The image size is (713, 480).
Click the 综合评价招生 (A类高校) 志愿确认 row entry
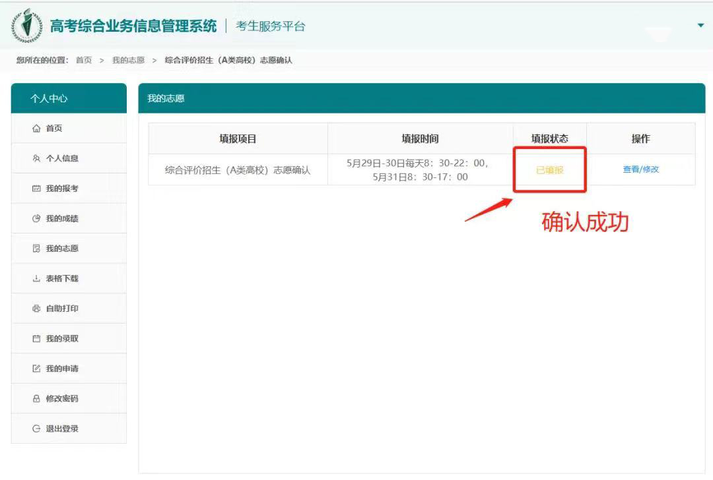[238, 170]
